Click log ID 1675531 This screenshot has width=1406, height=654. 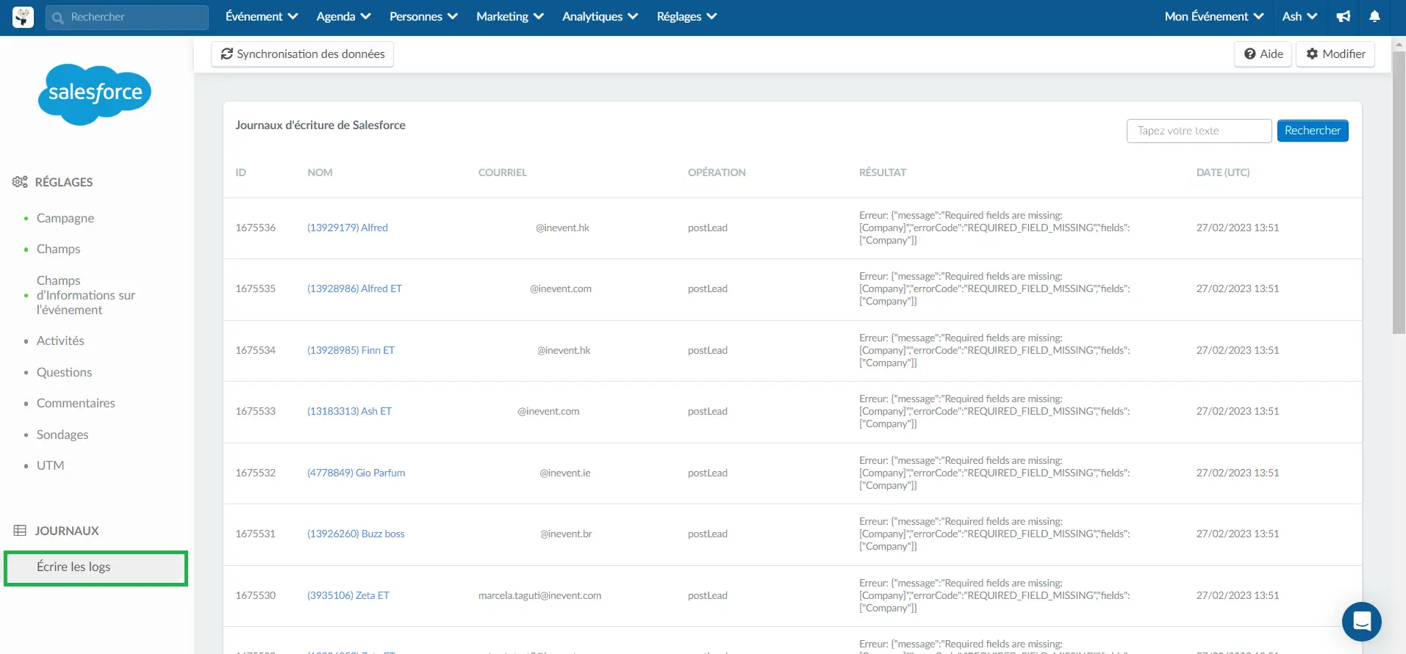coord(255,534)
